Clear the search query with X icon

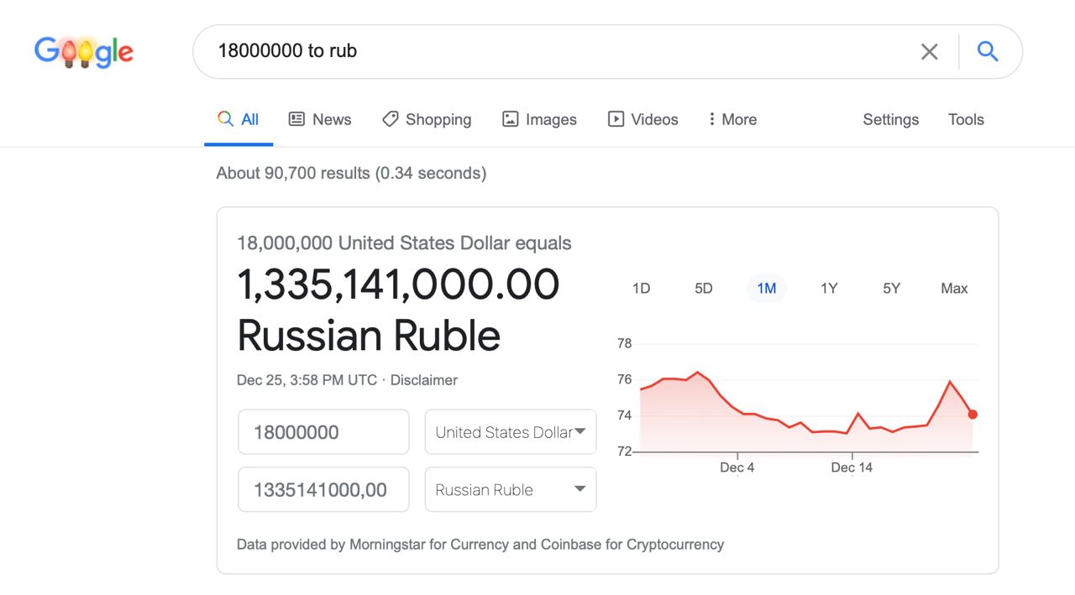pos(929,52)
